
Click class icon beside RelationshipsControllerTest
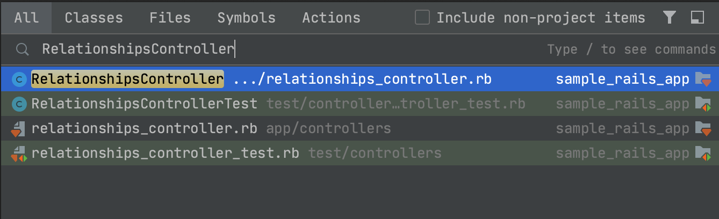click(19, 104)
